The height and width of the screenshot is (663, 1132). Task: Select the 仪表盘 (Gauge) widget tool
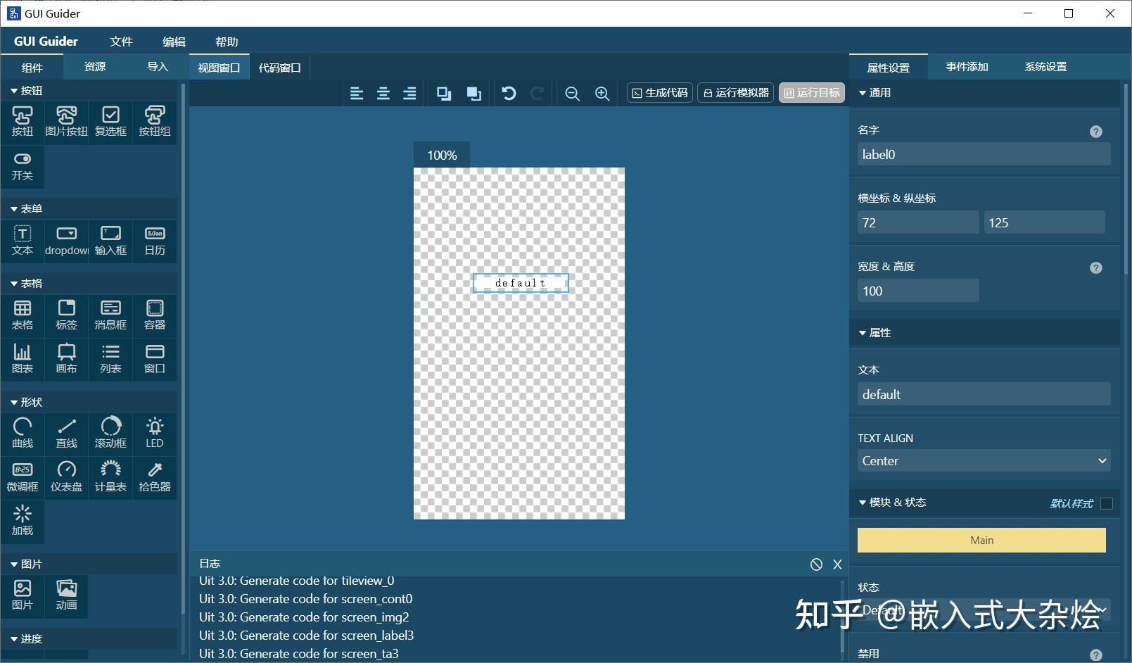tap(66, 476)
